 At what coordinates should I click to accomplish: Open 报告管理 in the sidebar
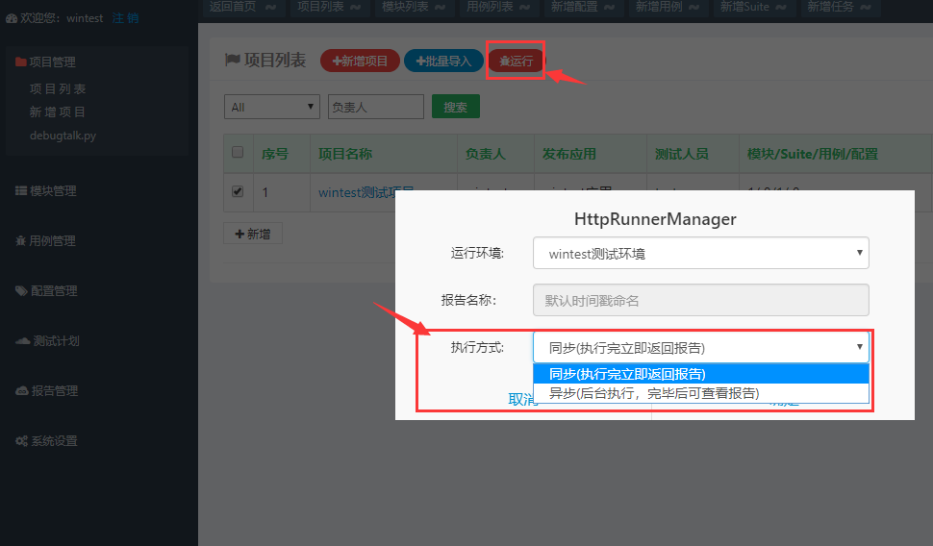click(x=53, y=391)
